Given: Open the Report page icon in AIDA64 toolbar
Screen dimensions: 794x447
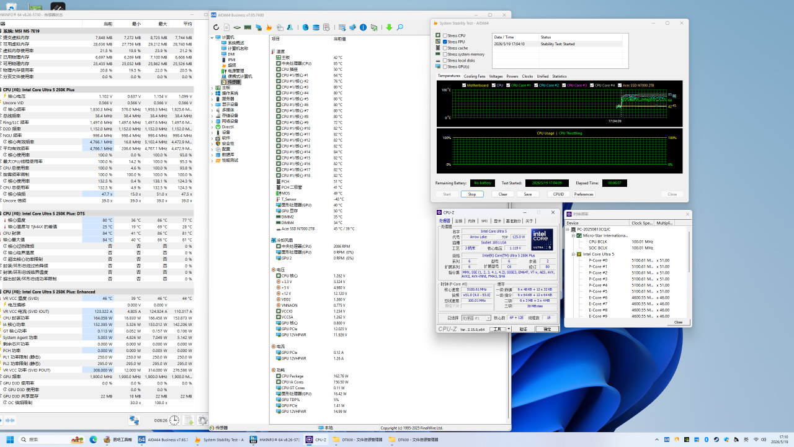Looking at the screenshot, I should (226, 27).
